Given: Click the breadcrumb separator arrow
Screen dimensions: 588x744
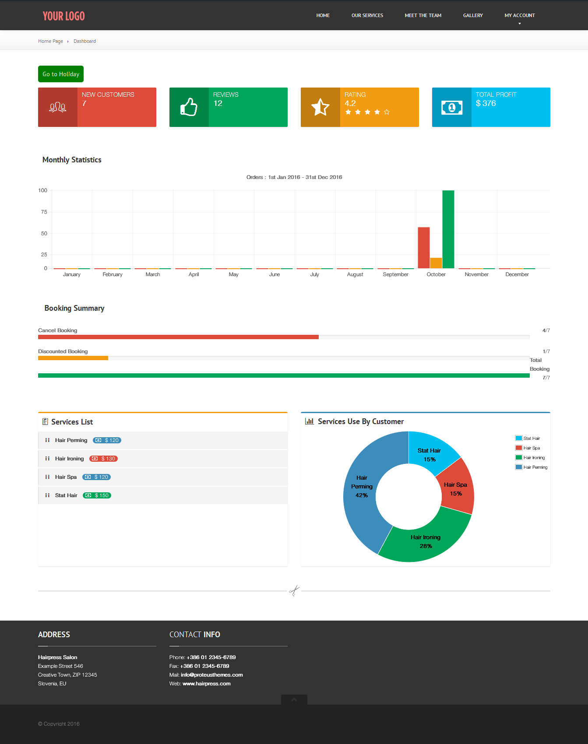Looking at the screenshot, I should pyautogui.click(x=68, y=42).
